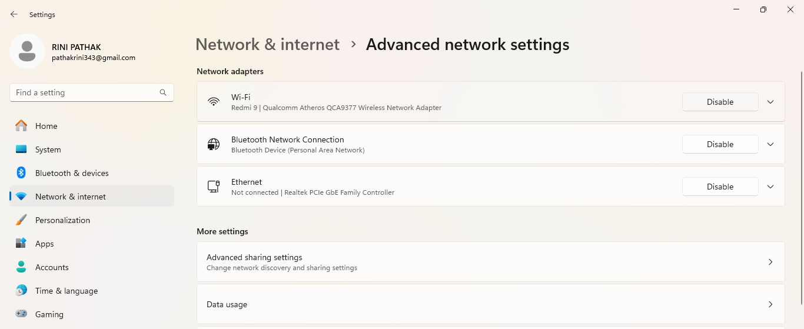Disable the Ethernet adapter
This screenshot has height=329, width=804.
720,187
